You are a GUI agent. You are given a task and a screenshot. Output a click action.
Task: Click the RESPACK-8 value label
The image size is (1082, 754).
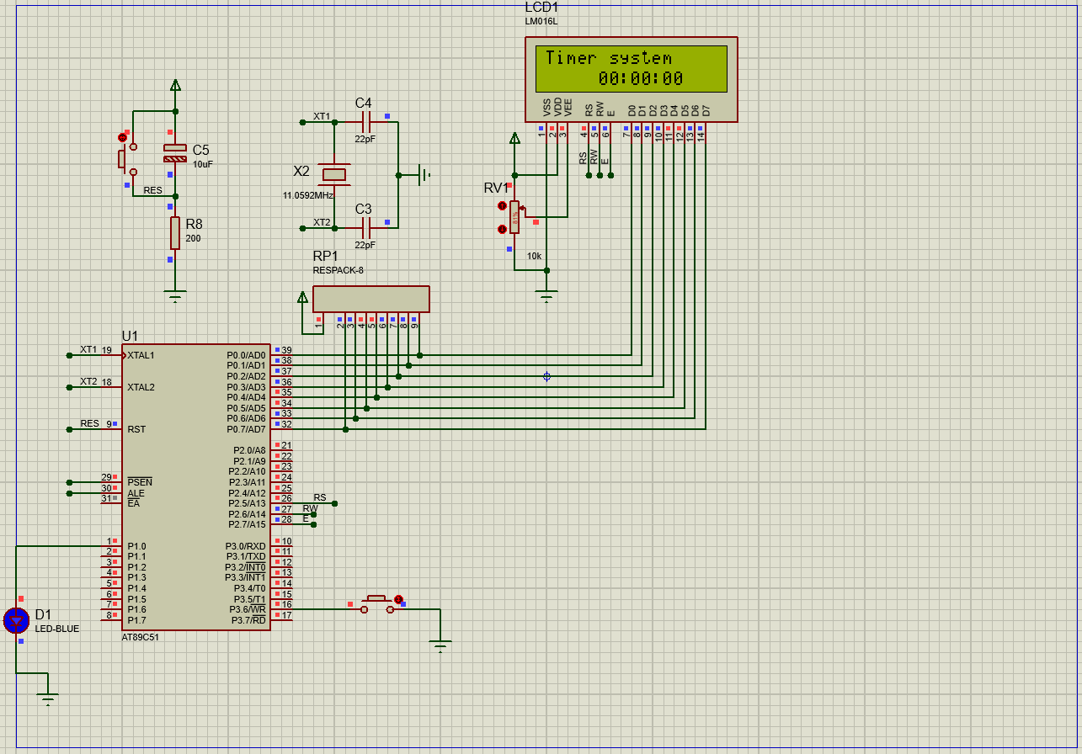pos(338,270)
